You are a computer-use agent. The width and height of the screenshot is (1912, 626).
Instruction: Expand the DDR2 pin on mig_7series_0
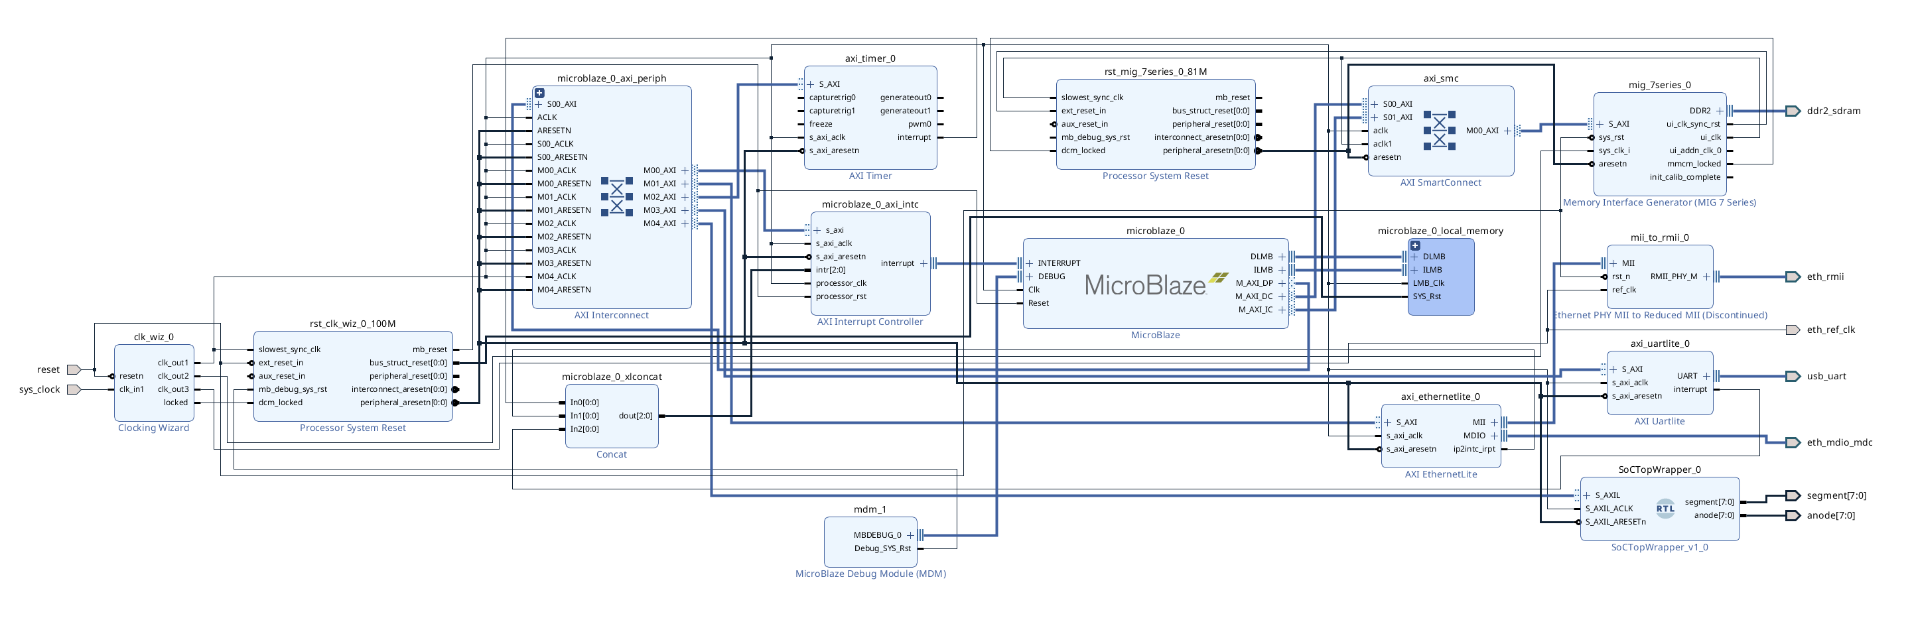click(x=1720, y=111)
